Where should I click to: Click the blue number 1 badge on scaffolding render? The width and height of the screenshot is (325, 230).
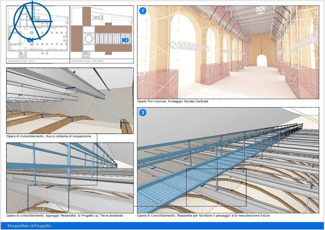[x=143, y=11]
